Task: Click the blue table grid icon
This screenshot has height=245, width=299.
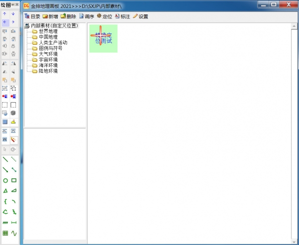Action: click(x=5, y=122)
